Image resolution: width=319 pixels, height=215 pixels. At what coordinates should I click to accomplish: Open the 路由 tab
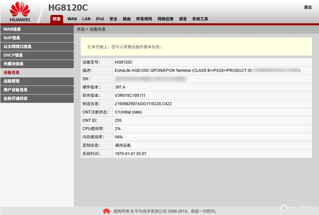pos(126,19)
